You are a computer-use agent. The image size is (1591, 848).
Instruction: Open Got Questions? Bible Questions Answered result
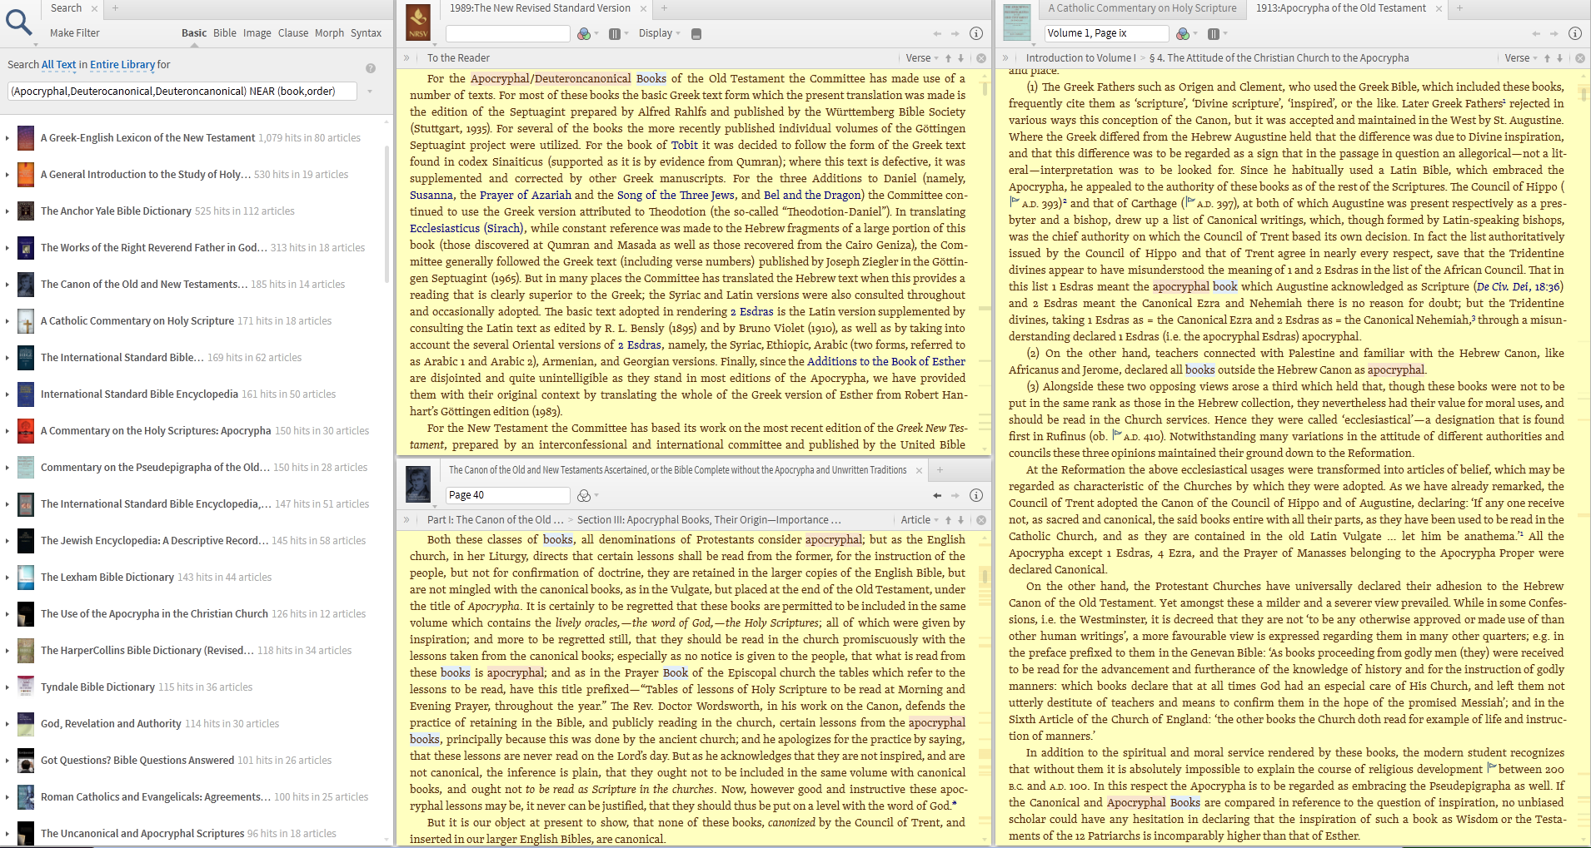137,761
